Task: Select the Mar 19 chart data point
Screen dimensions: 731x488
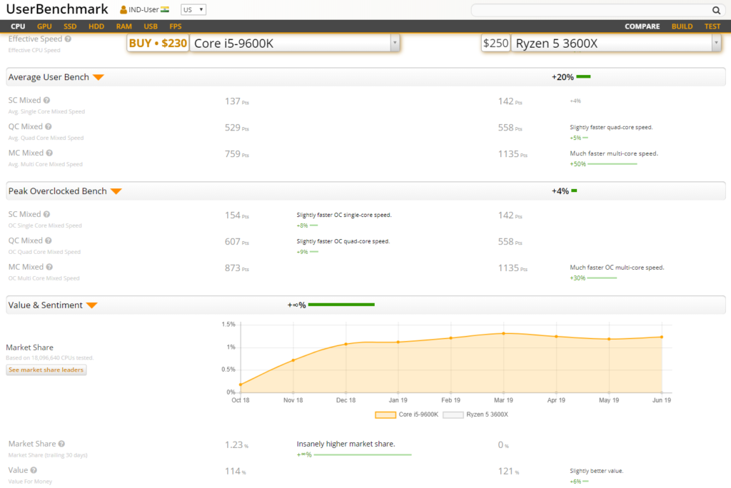Action: coord(503,334)
